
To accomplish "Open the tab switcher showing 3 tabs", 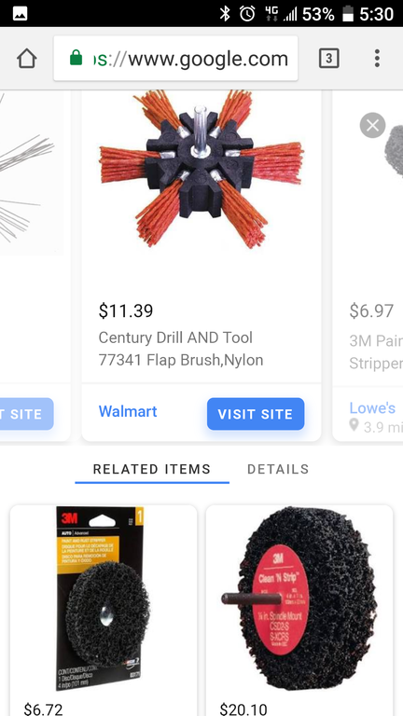I will (328, 59).
